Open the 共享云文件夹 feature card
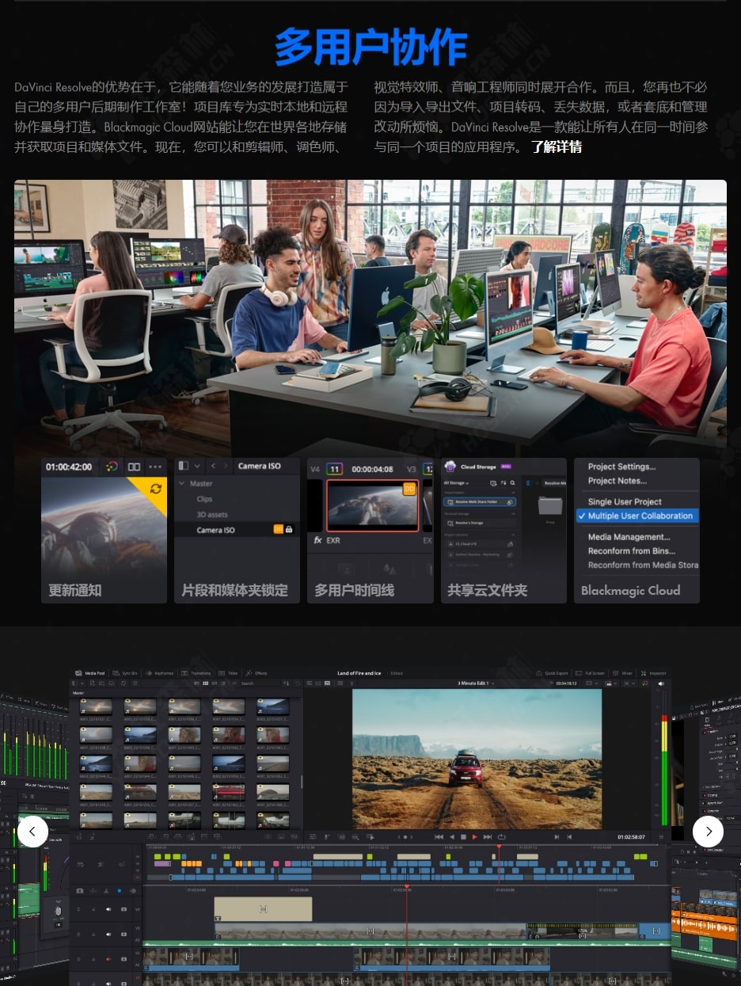The image size is (741, 986). 503,531
